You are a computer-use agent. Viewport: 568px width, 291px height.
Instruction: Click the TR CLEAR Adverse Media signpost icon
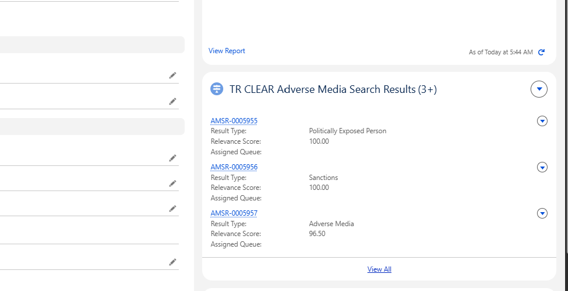(x=217, y=89)
